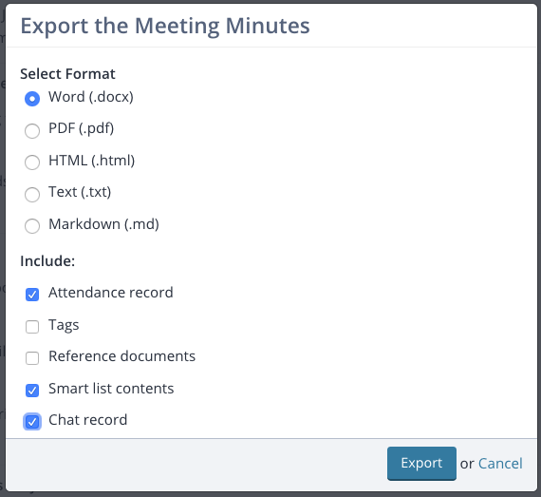Select HTML (.html) radio button
Viewport: 541px width, 497px height.
pyautogui.click(x=32, y=162)
